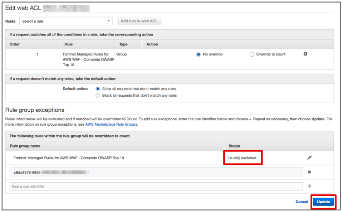
Task: Select the No override radio button
Action: tap(199, 54)
